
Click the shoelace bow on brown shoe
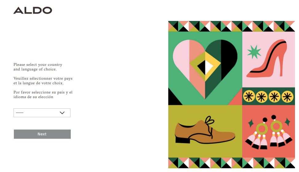pyautogui.click(x=209, y=121)
